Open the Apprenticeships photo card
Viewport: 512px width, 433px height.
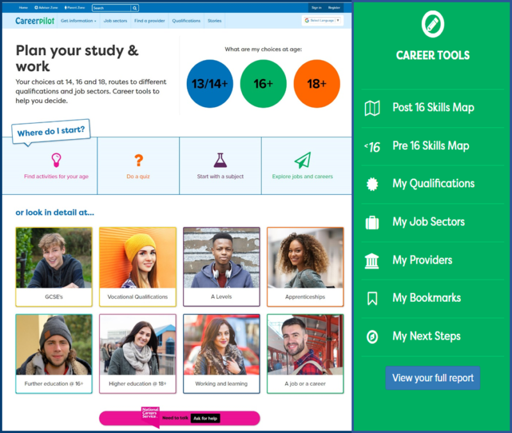point(305,267)
